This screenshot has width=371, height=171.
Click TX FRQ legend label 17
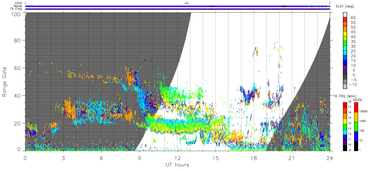click(350, 107)
